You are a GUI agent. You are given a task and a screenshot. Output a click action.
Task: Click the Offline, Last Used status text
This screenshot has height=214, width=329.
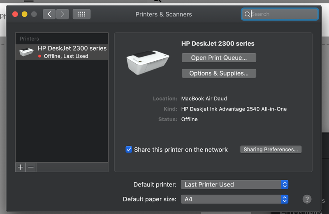coord(66,56)
